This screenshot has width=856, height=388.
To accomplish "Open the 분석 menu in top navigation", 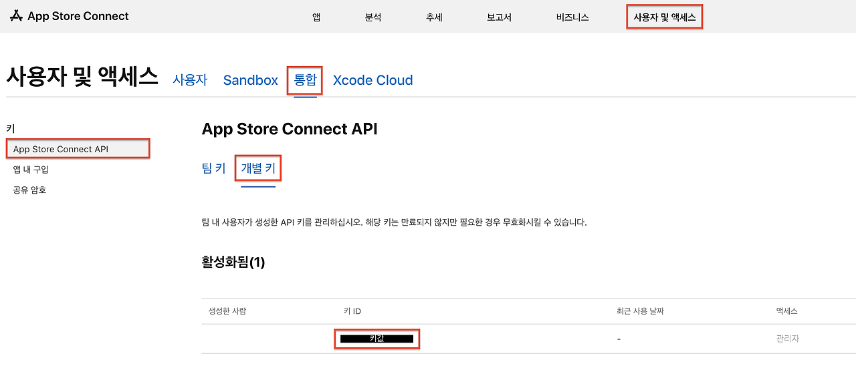I will [373, 17].
